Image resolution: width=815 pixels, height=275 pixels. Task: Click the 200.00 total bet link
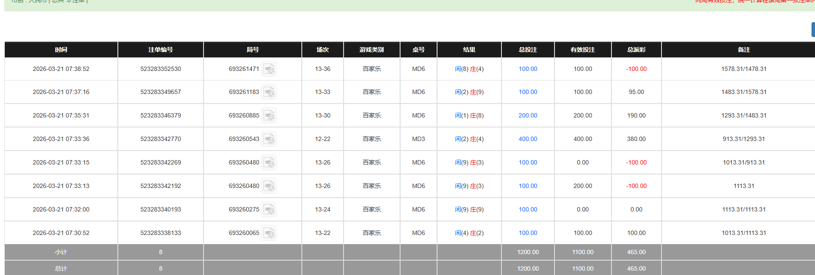528,115
